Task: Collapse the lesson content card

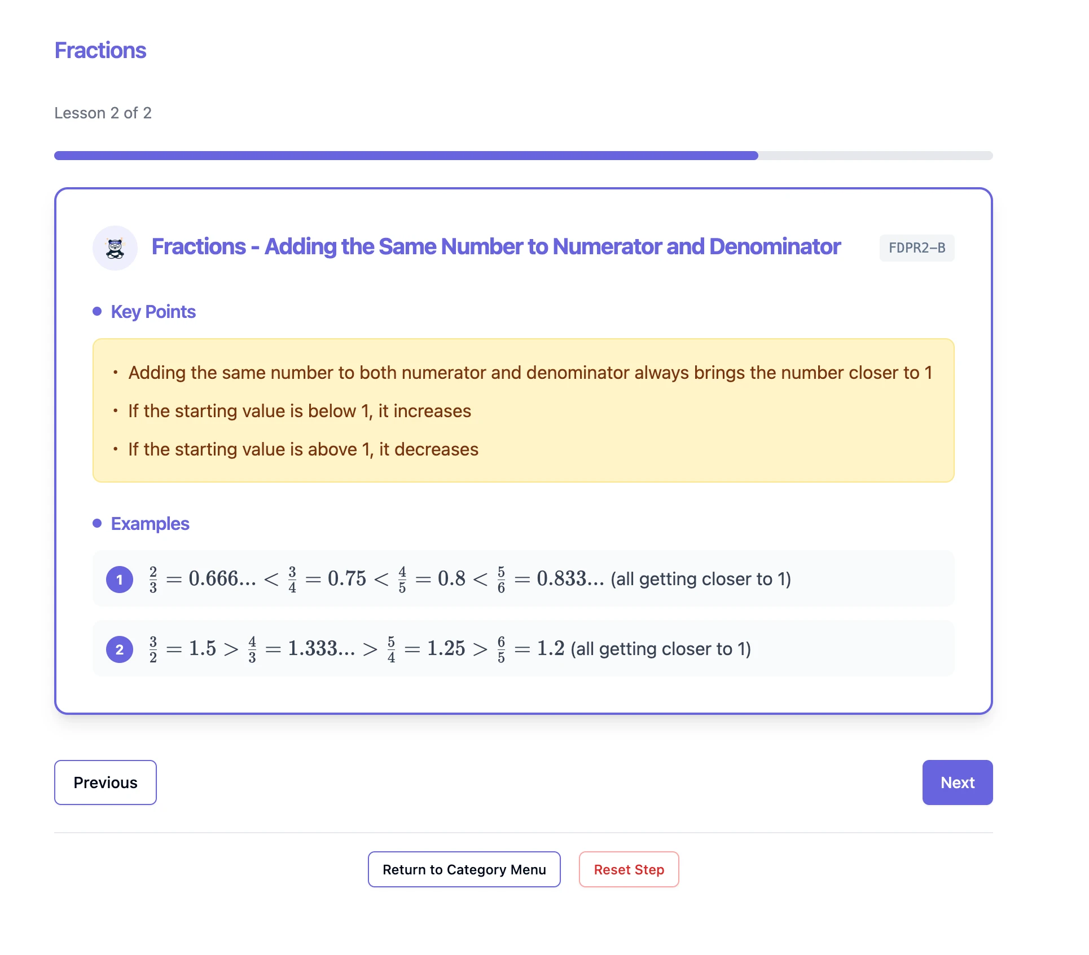Action: pos(495,246)
